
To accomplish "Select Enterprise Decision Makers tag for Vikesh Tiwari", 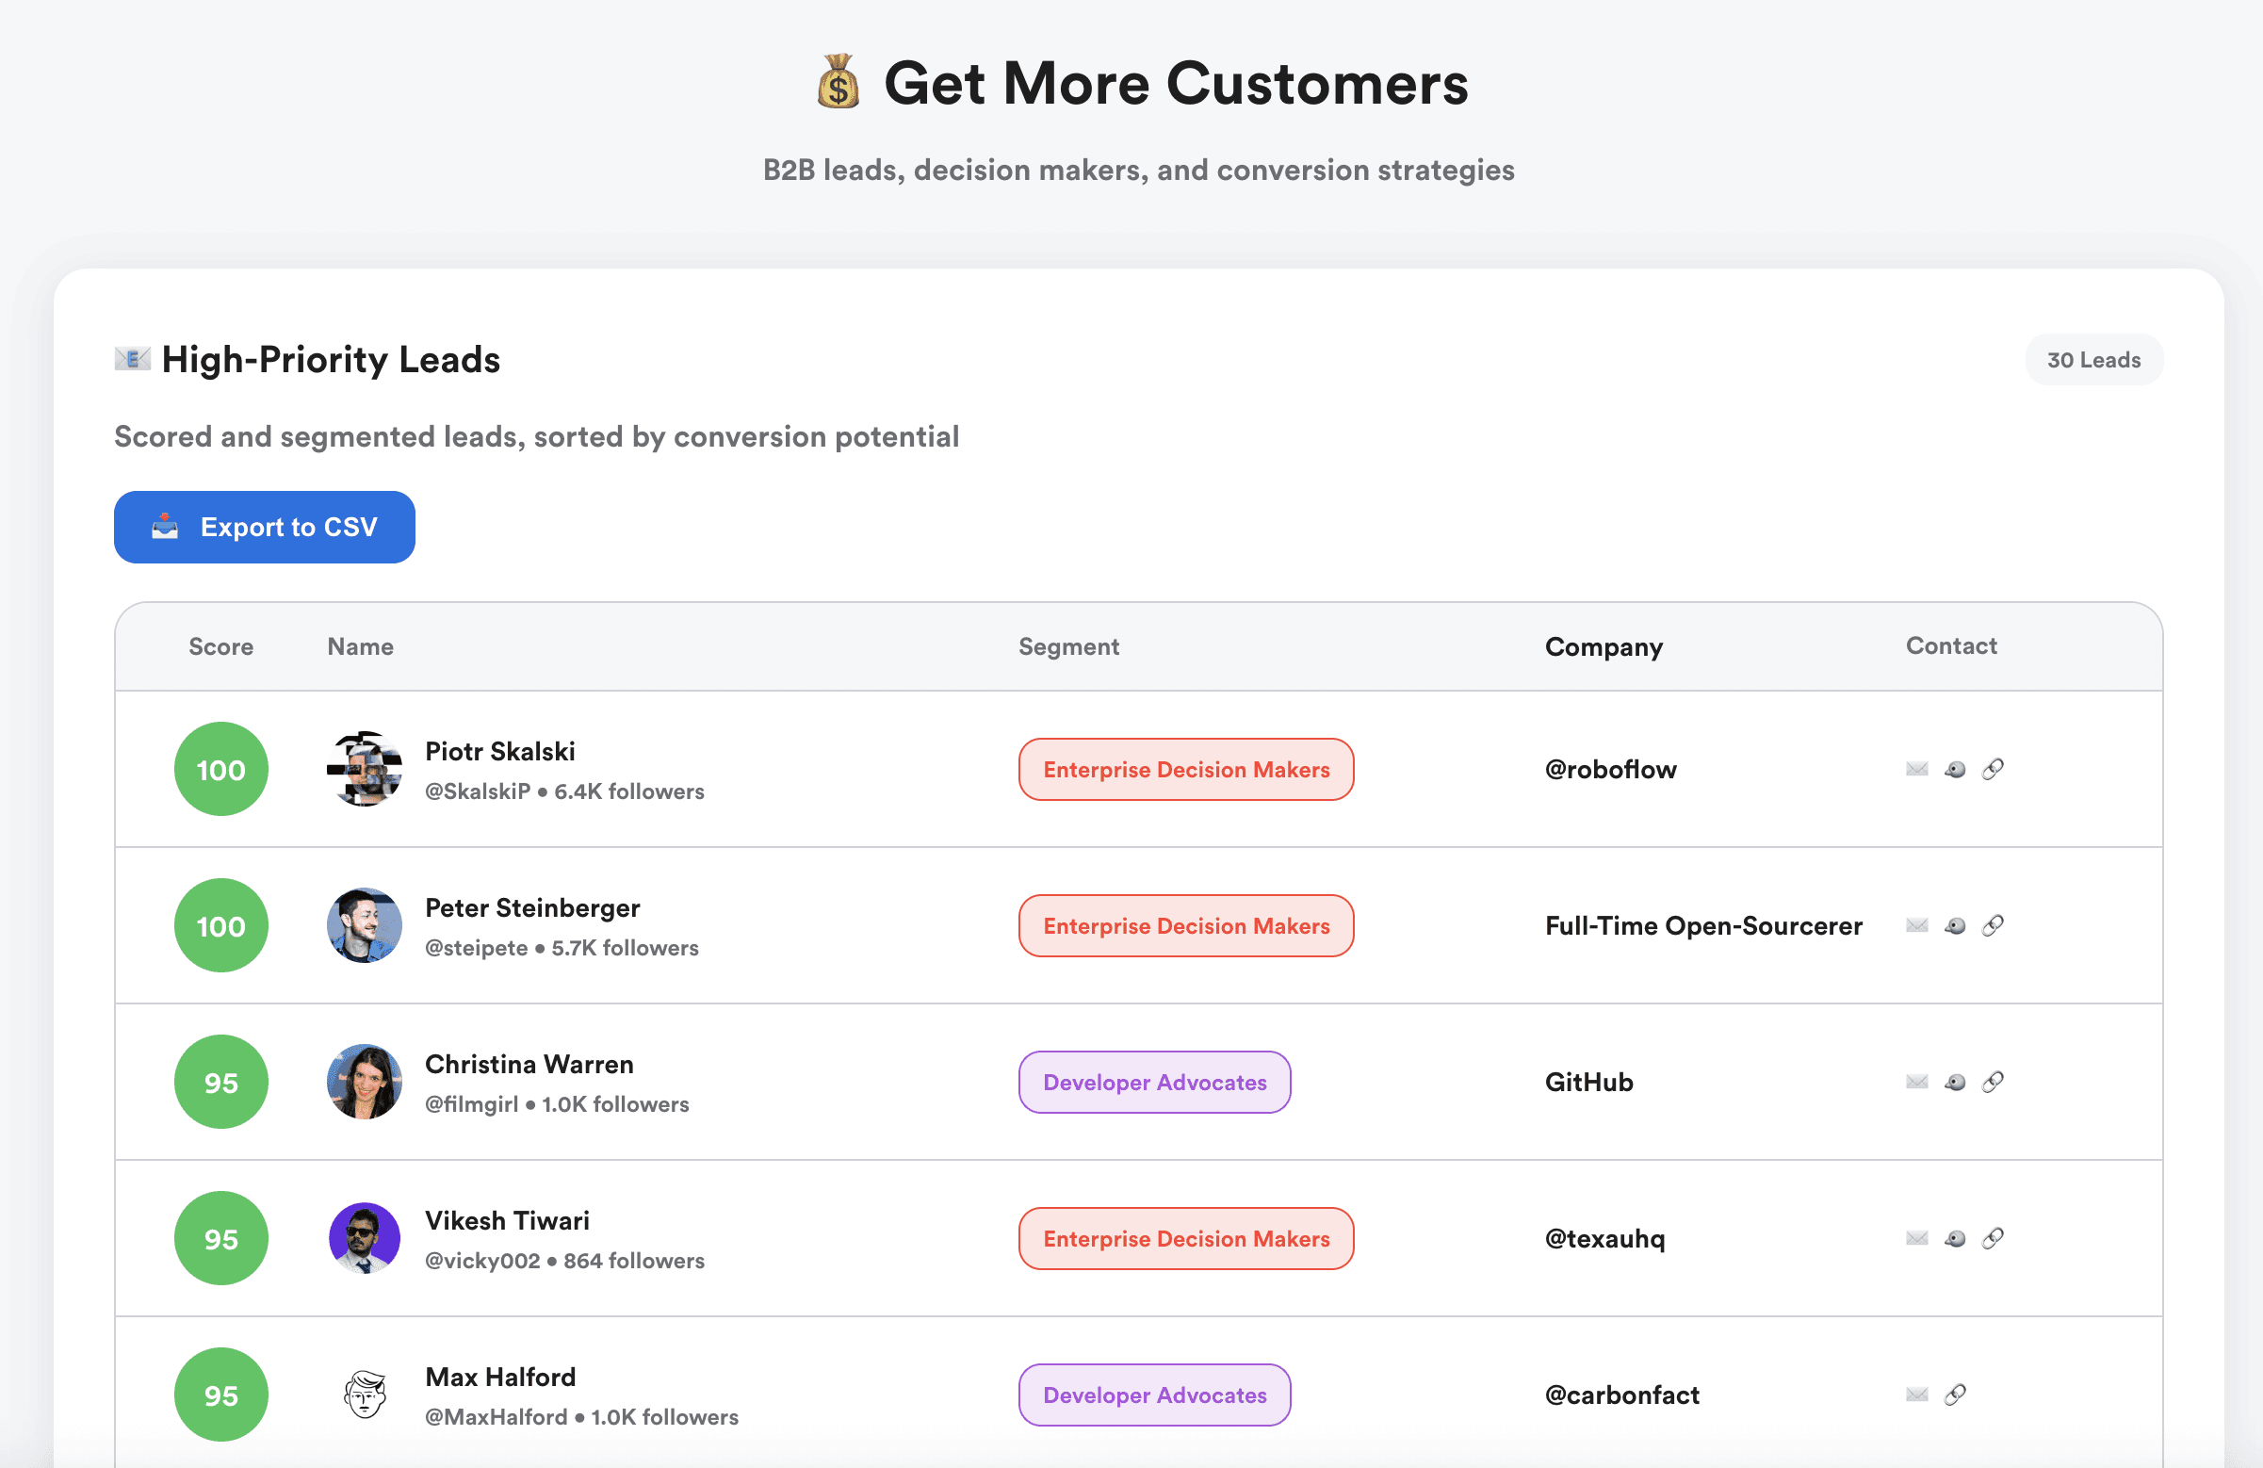I will click(x=1186, y=1239).
